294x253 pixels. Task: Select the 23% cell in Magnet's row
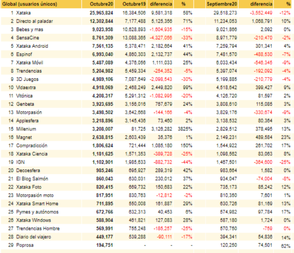(286, 137)
